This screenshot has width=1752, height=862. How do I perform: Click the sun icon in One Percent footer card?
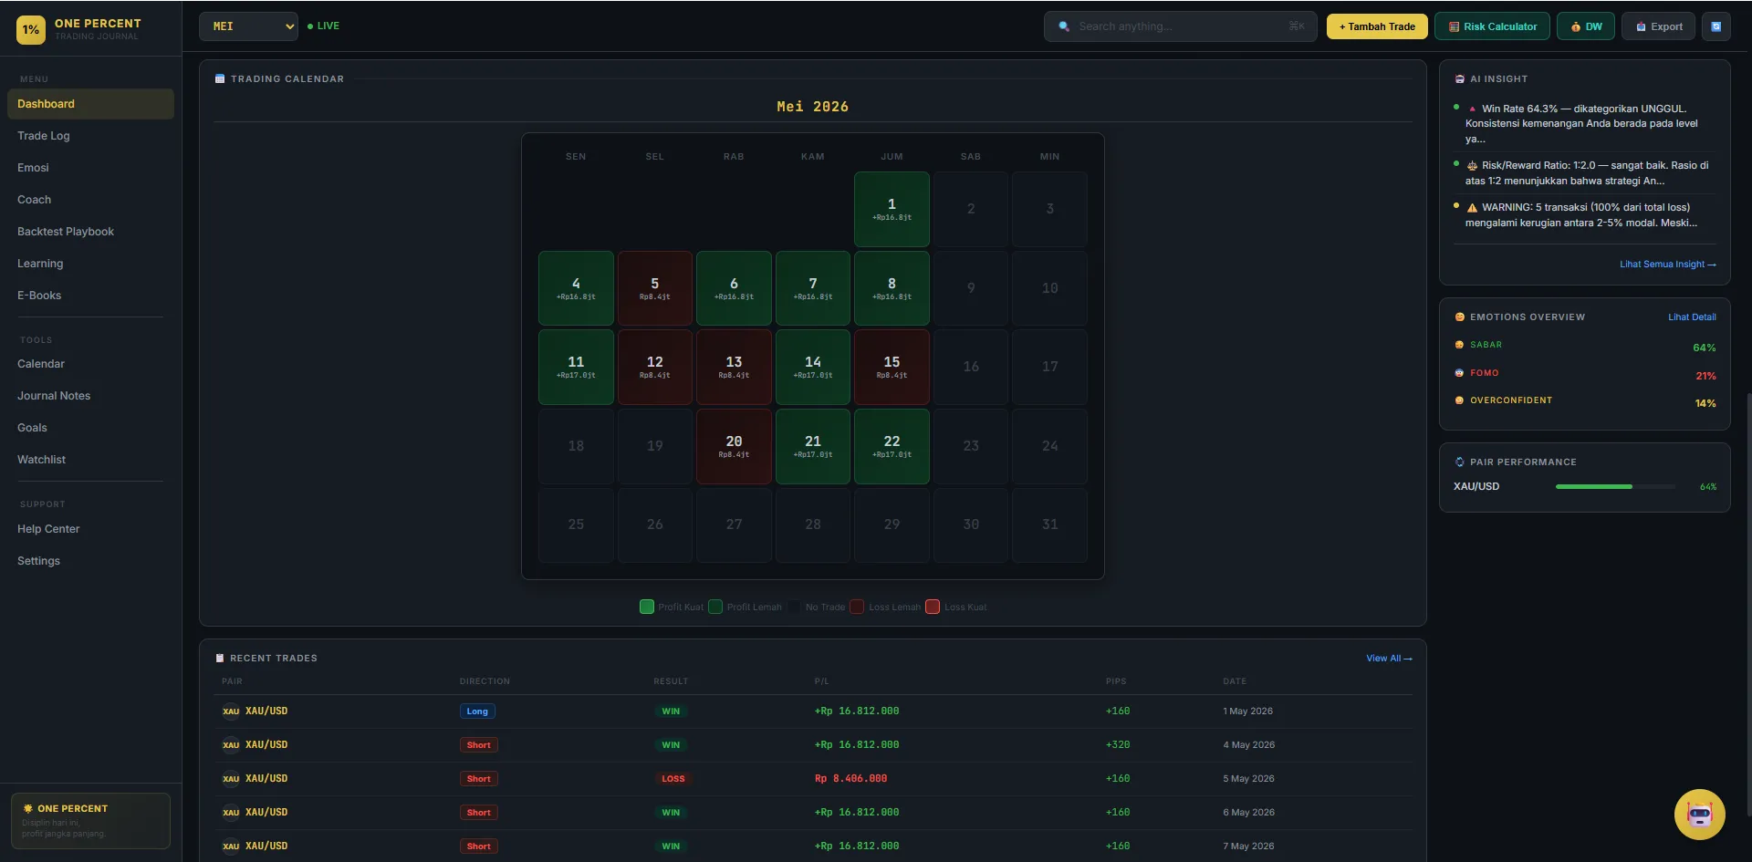click(27, 808)
